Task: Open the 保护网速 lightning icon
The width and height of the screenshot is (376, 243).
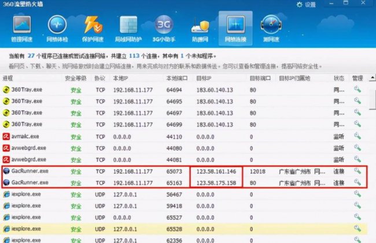Action: 93,28
